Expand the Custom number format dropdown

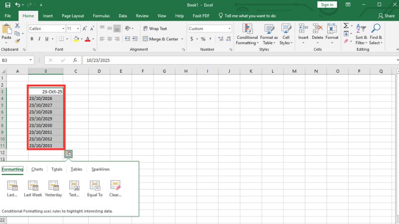pyautogui.click(x=229, y=28)
